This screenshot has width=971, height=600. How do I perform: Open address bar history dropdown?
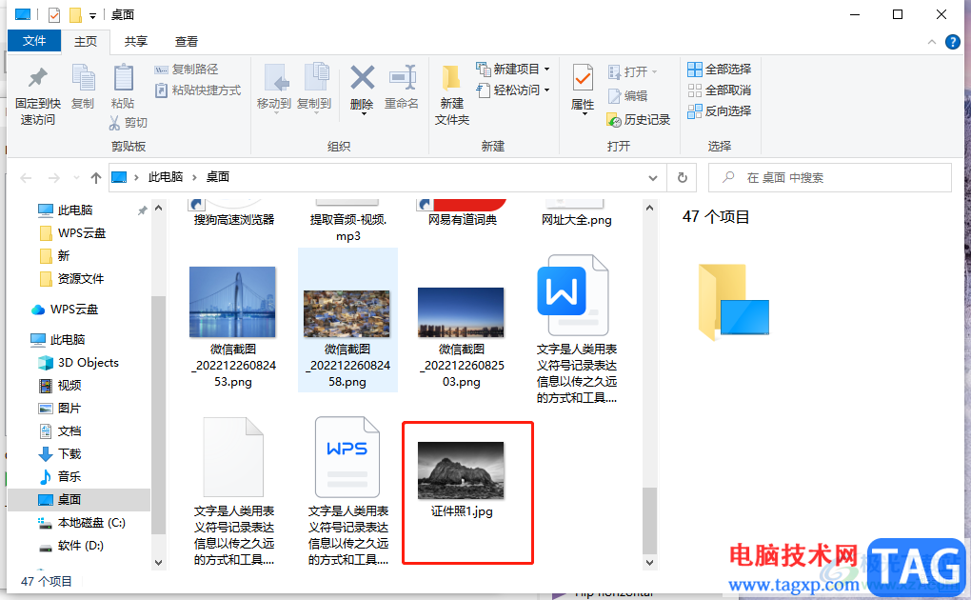tap(653, 178)
